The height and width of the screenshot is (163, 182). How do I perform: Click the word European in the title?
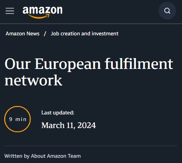(68, 64)
